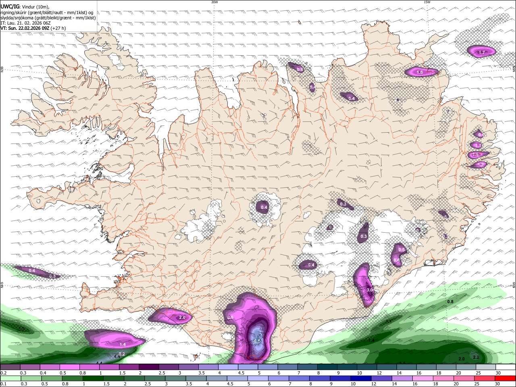The width and height of the screenshot is (516, 387).
Task: Click the 'IT: Lau. 21. 02. 2026 06Z' line
Action: (25, 23)
